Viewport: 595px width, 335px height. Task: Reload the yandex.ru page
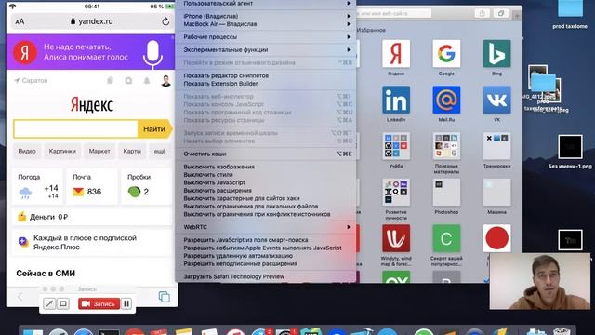pos(165,21)
